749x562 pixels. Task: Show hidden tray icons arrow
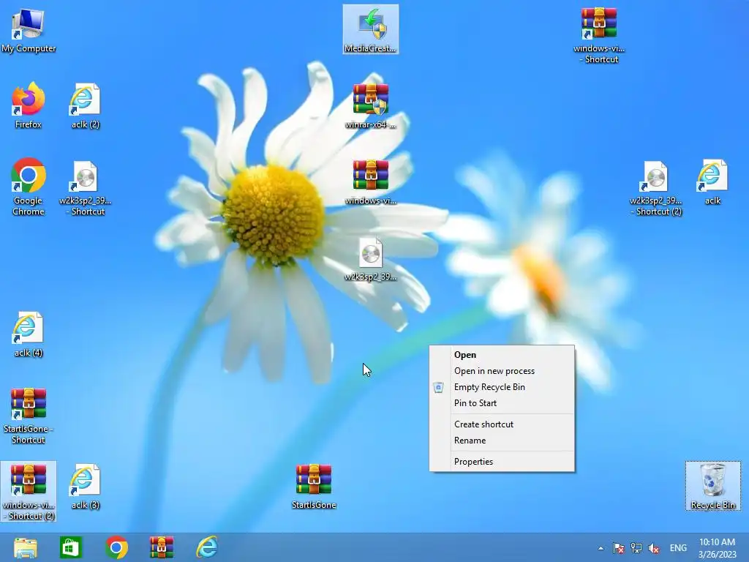pos(601,548)
